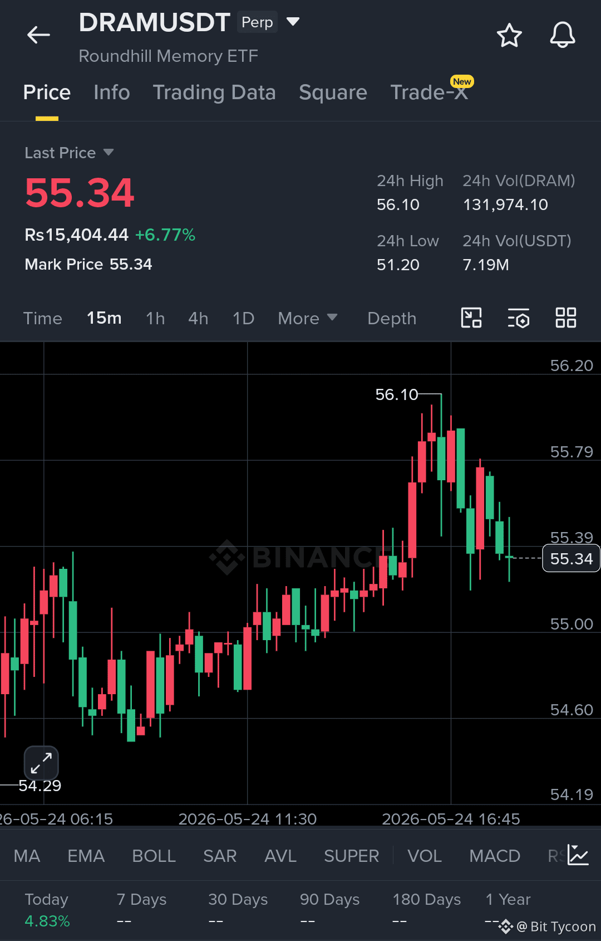Expand the DRAMUSDT Perp pair dropdown arrow
Image resolution: width=601 pixels, height=941 pixels.
point(293,22)
